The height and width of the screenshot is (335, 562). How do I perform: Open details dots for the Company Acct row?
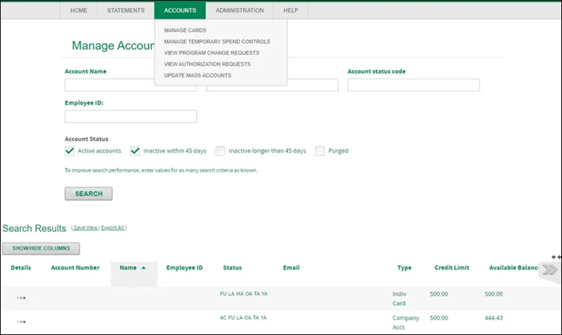[21, 322]
